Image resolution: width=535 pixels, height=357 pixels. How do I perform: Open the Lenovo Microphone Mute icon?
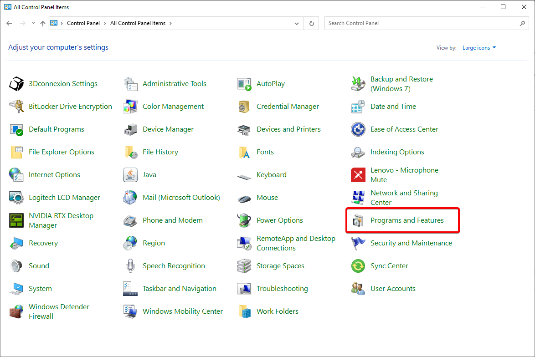coord(358,175)
